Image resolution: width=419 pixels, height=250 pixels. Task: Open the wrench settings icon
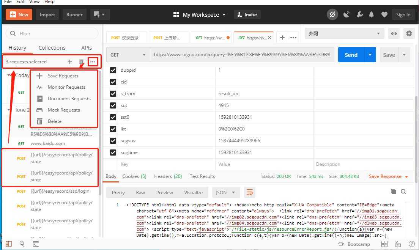click(359, 14)
